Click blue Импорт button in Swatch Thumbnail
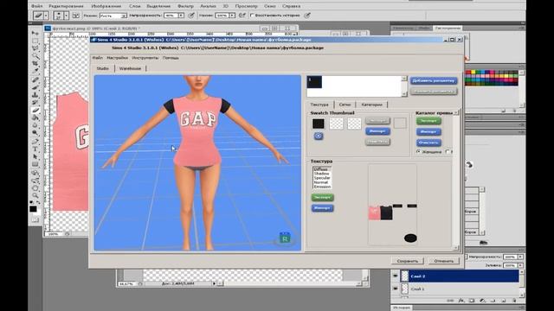This screenshot has width=554, height=311. point(377,131)
